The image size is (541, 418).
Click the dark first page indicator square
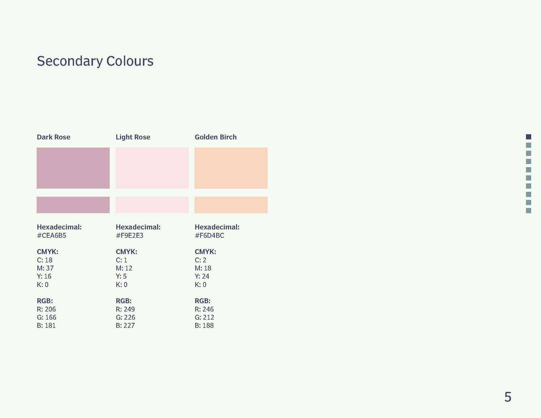pyautogui.click(x=529, y=137)
